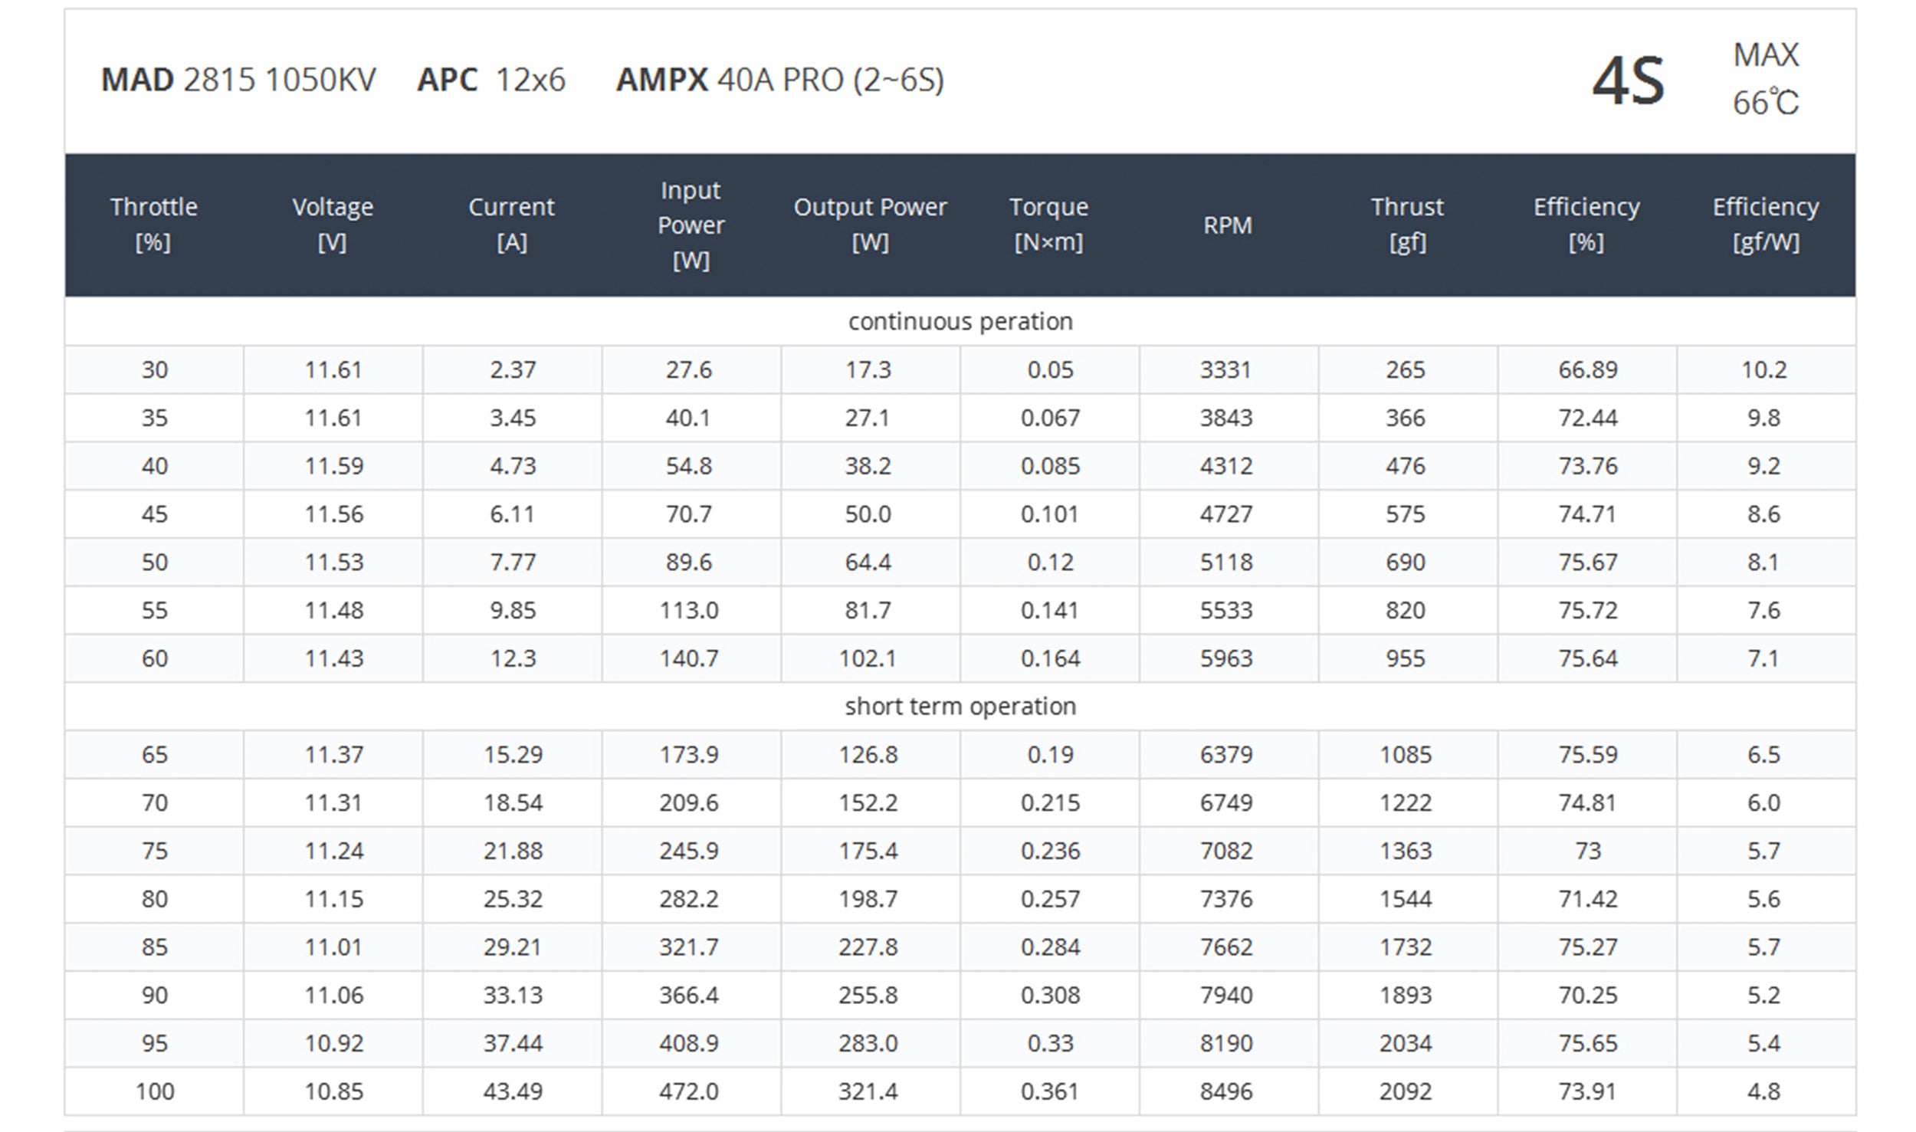Click the RPM column header
1916x1132 pixels.
click(x=1227, y=225)
